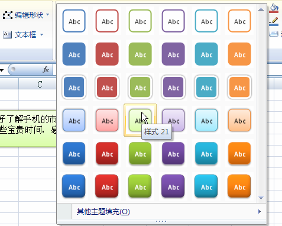
Task: Pick the glossy purple style in bottom row
Action: (x=173, y=186)
